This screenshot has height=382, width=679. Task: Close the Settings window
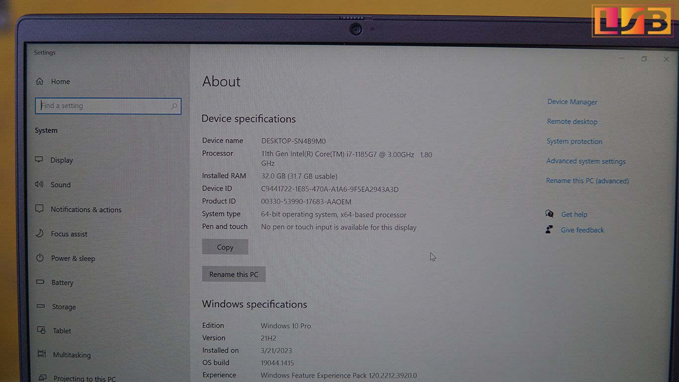click(x=666, y=59)
